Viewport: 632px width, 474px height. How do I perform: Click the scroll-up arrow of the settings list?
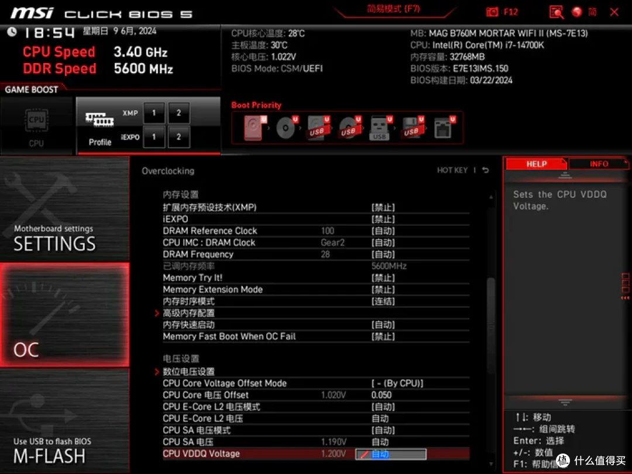pyautogui.click(x=490, y=197)
